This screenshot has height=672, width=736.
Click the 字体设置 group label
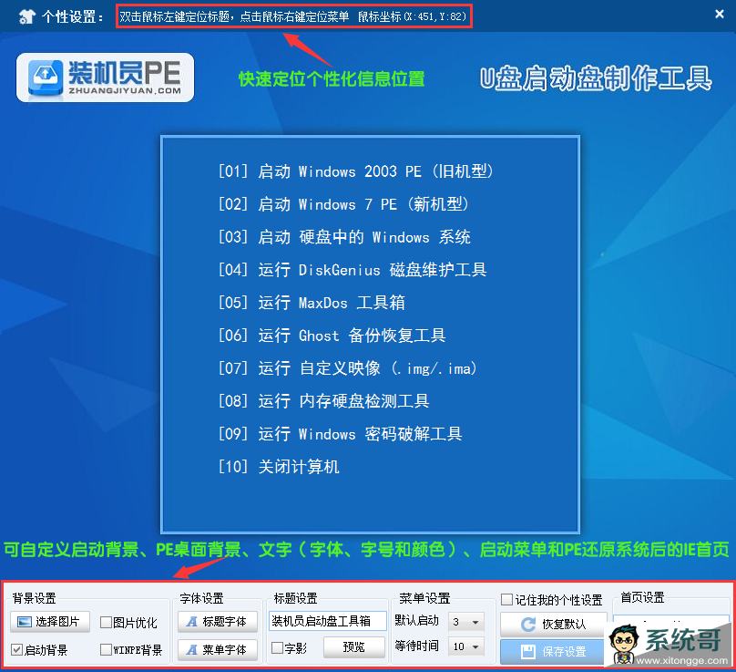point(202,598)
